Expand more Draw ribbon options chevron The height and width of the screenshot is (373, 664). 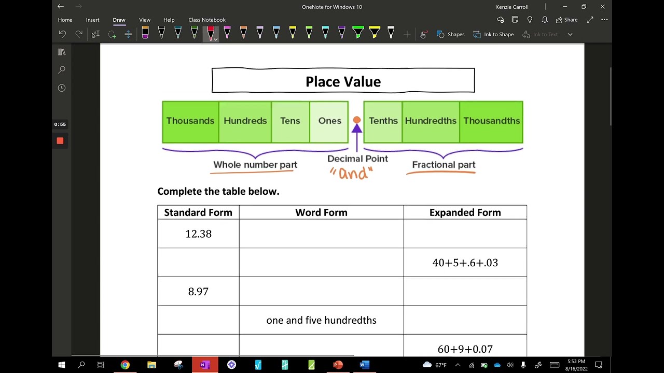click(570, 34)
